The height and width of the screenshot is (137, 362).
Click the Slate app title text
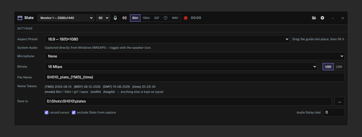click(29, 18)
